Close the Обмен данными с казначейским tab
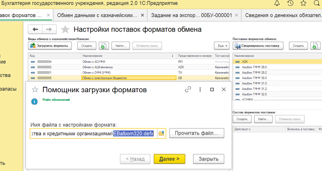This screenshot has width=322, height=171. point(142,15)
